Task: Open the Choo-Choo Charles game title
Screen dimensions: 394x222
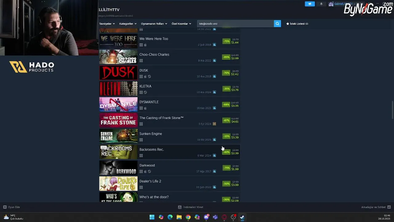Action: point(154,55)
